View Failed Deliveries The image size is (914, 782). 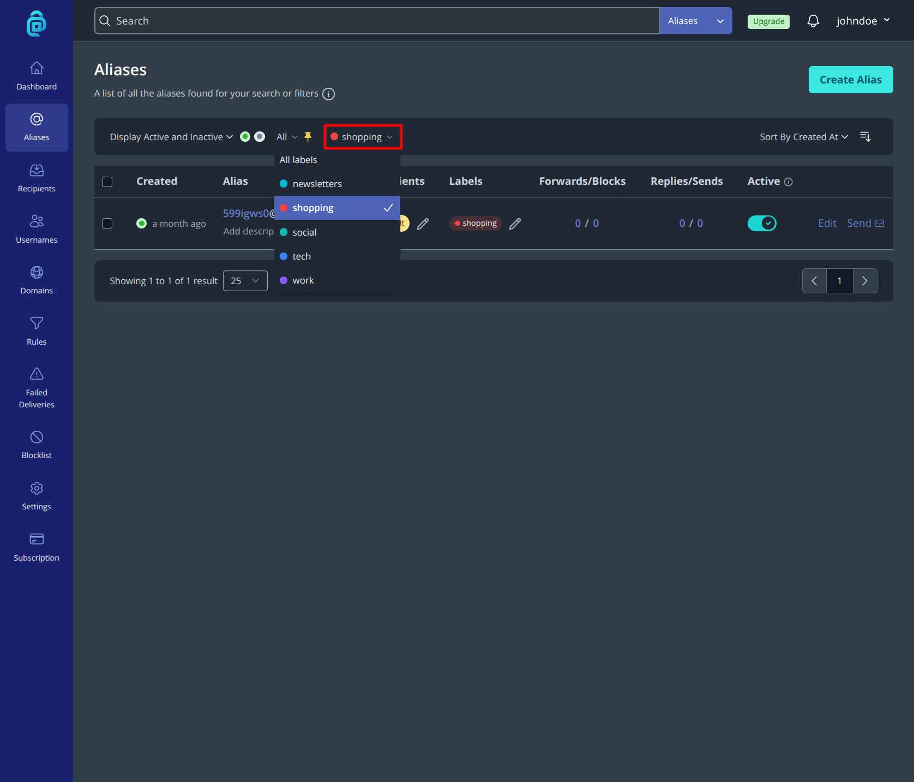(37, 388)
